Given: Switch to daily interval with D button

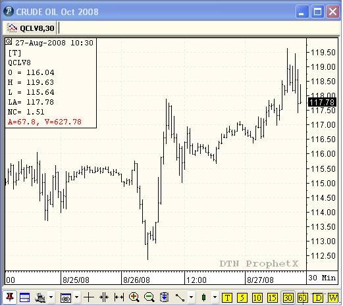Looking at the screenshot, I should [317, 298].
